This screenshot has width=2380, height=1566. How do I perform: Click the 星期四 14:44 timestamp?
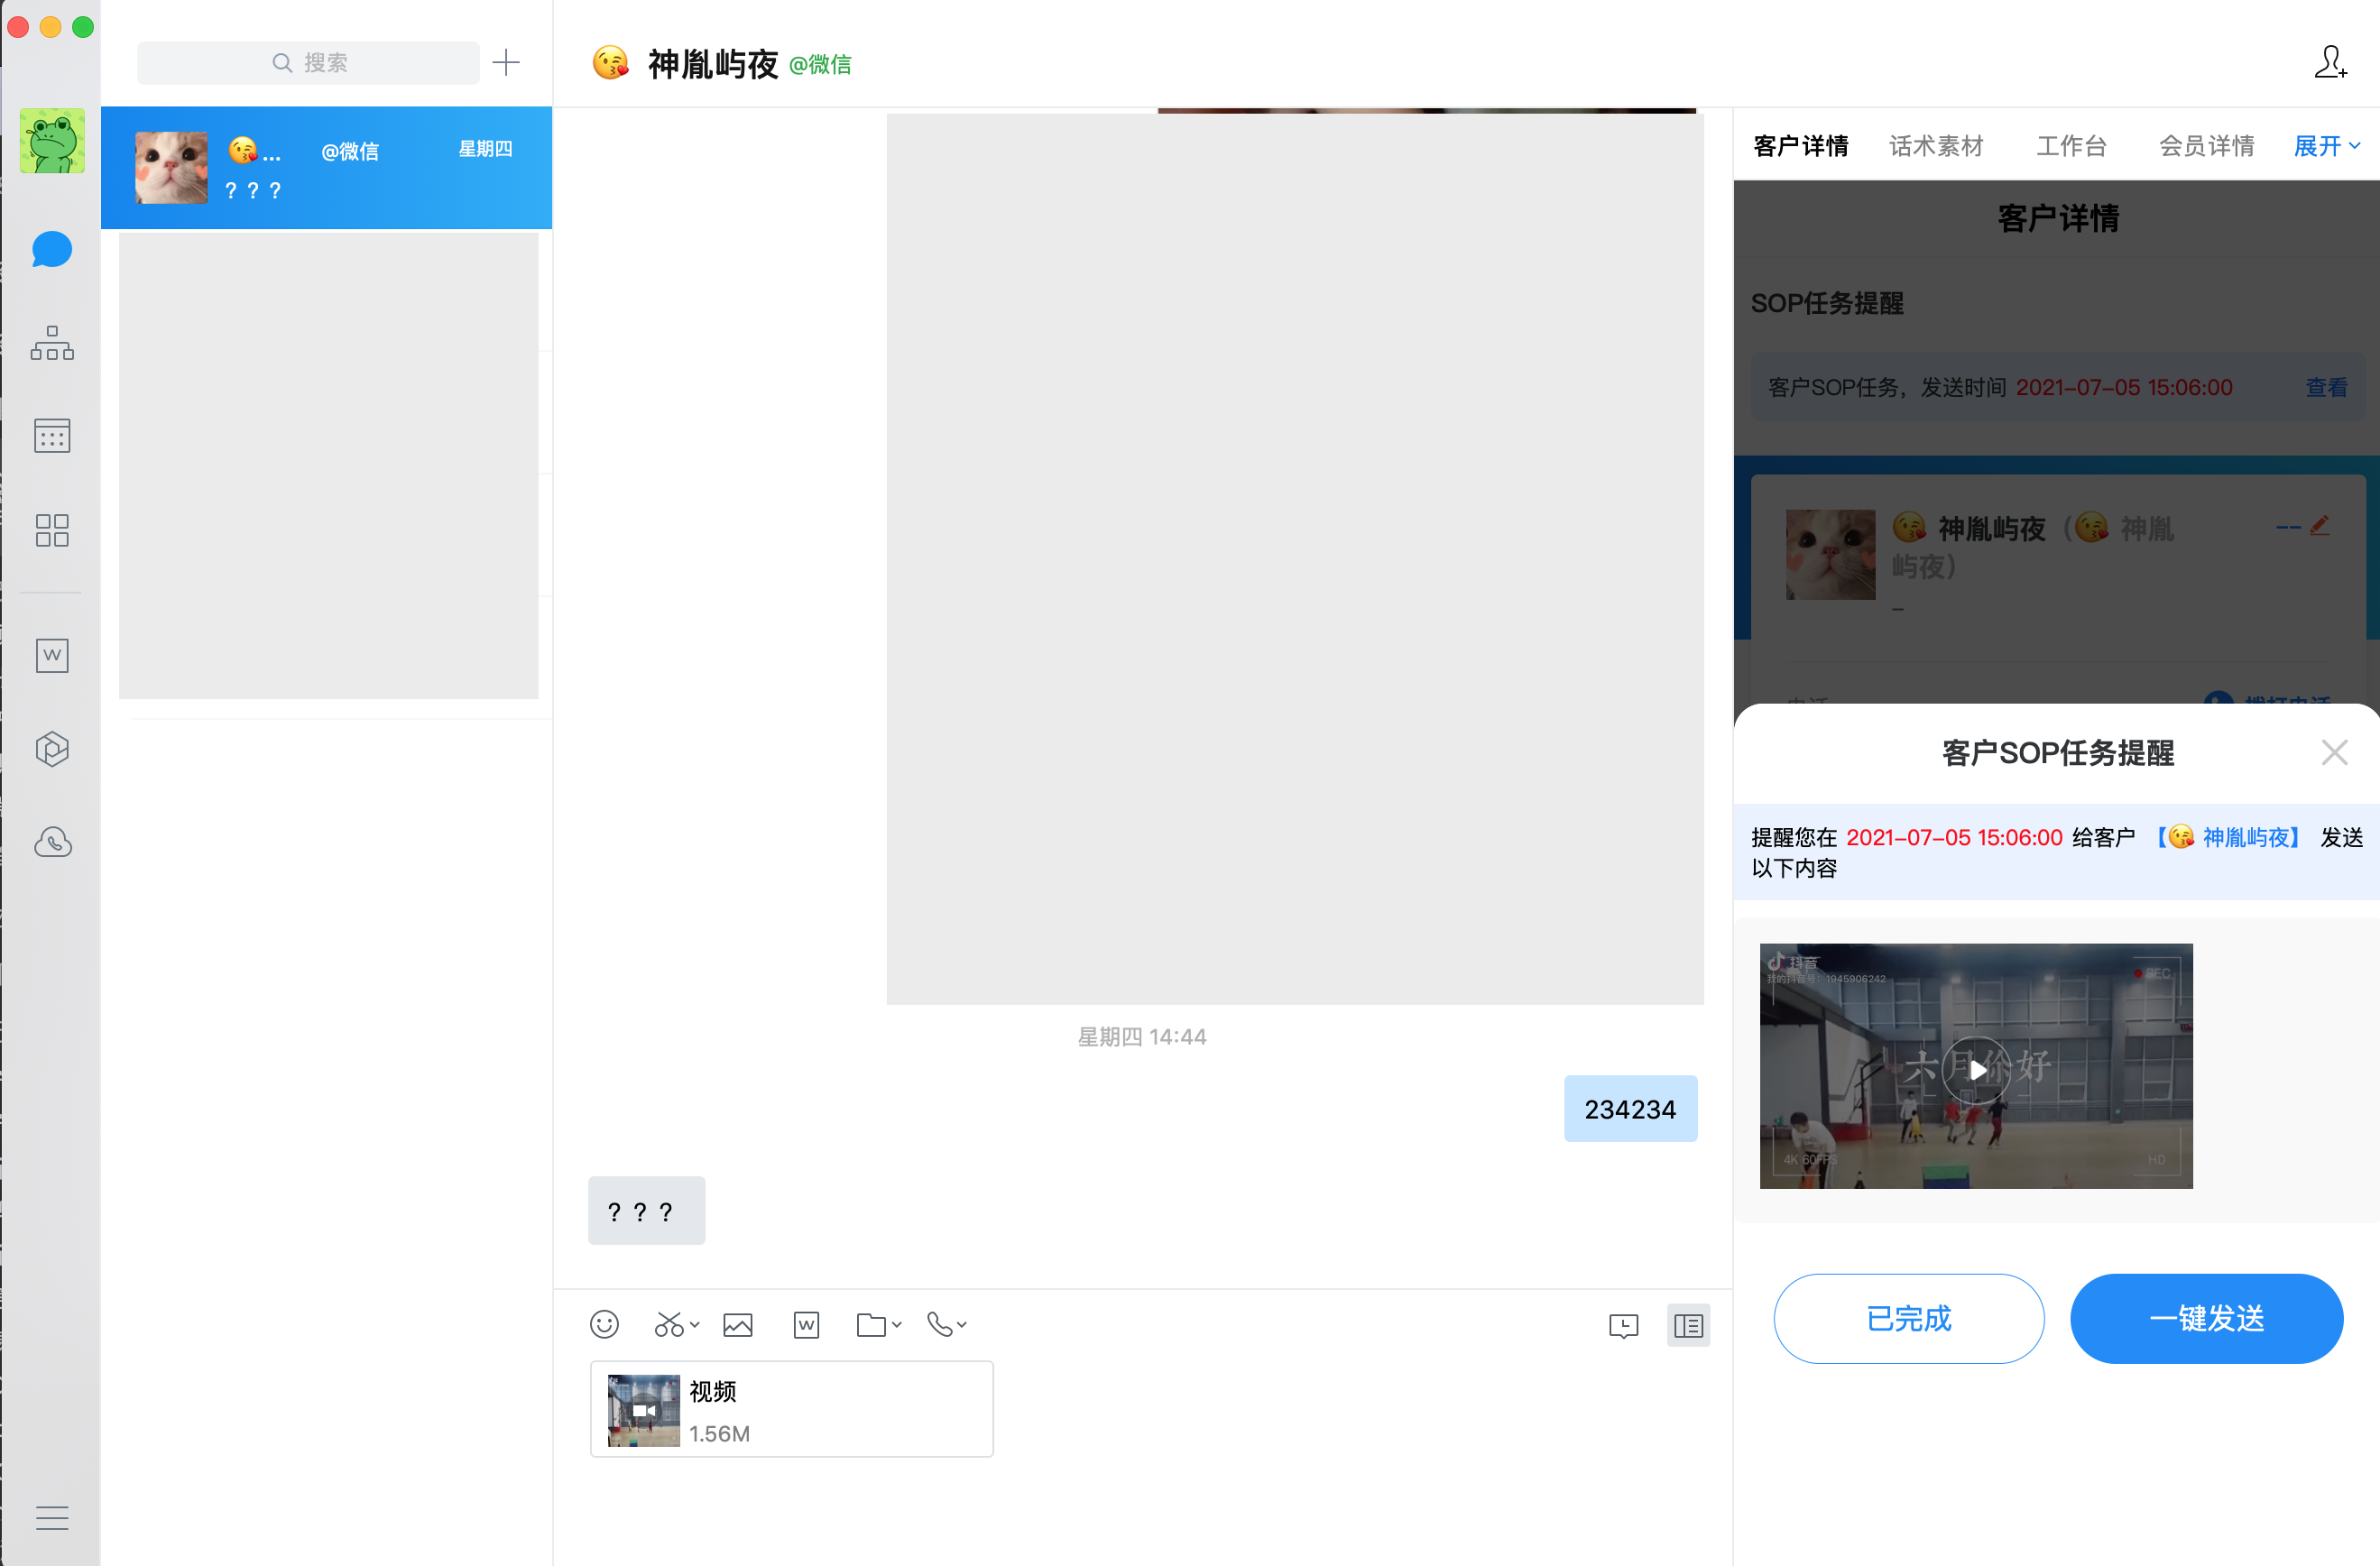pyautogui.click(x=1141, y=1037)
